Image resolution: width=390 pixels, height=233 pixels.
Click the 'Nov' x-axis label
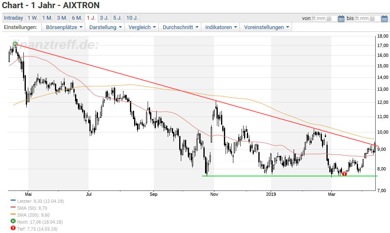pos(214,194)
